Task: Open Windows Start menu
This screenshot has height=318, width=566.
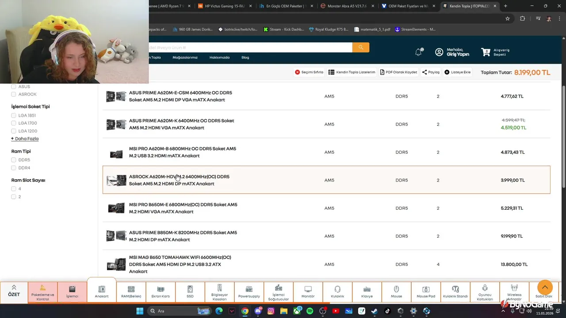Action: pyautogui.click(x=139, y=311)
